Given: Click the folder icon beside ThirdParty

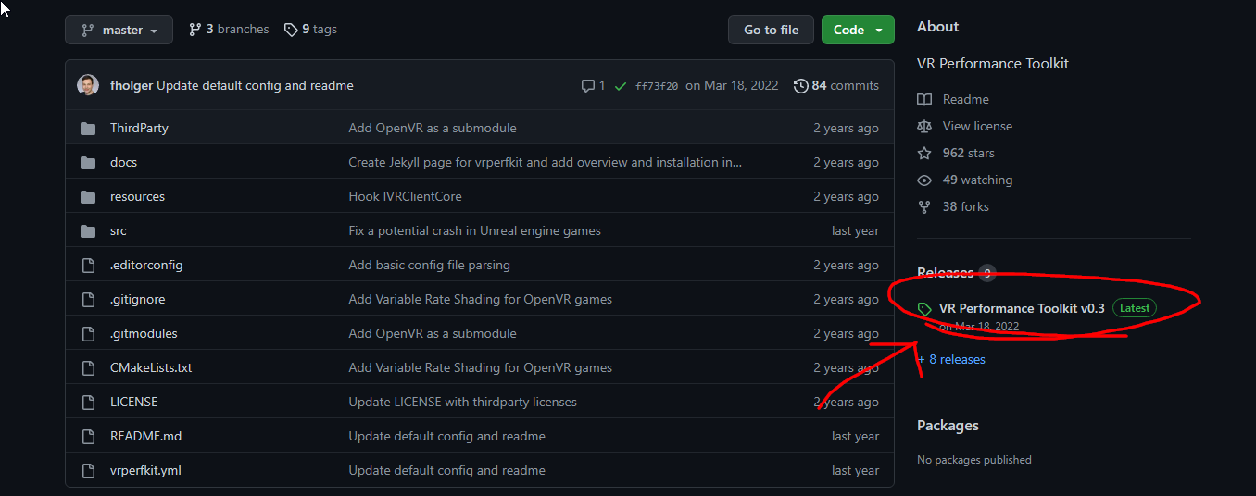Looking at the screenshot, I should [88, 128].
